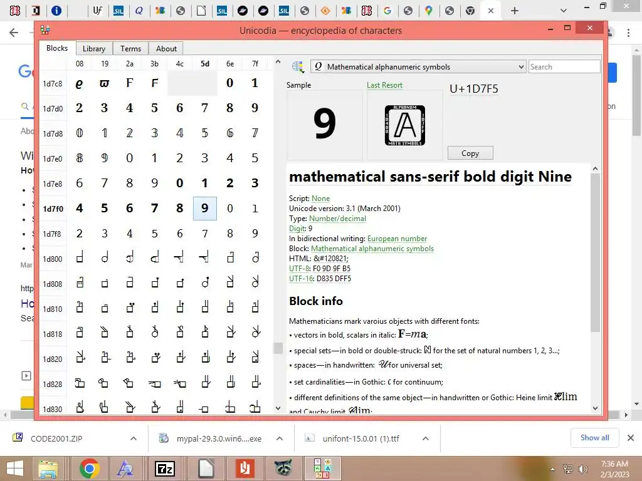Open the CODE2001.ZIP download
Viewport: 642px width, 481px height.
(x=56, y=438)
